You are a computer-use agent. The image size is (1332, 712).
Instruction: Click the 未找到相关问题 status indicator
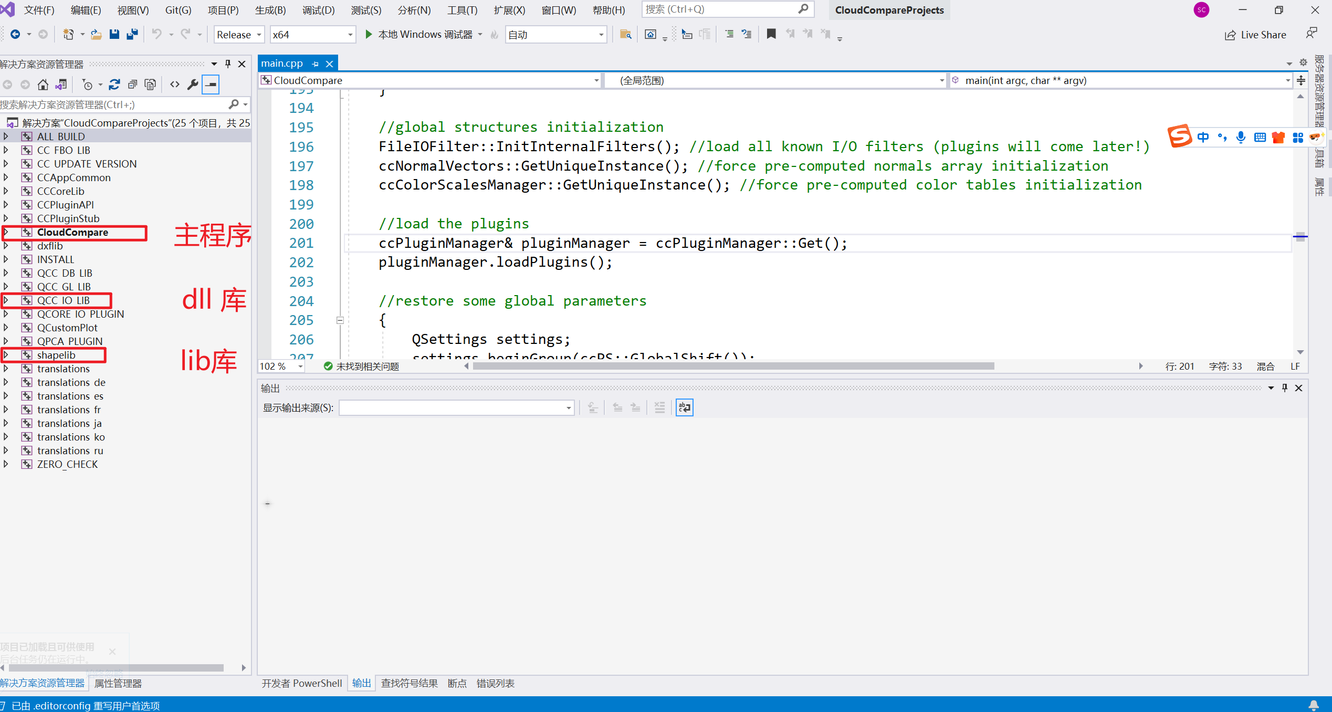pos(362,367)
